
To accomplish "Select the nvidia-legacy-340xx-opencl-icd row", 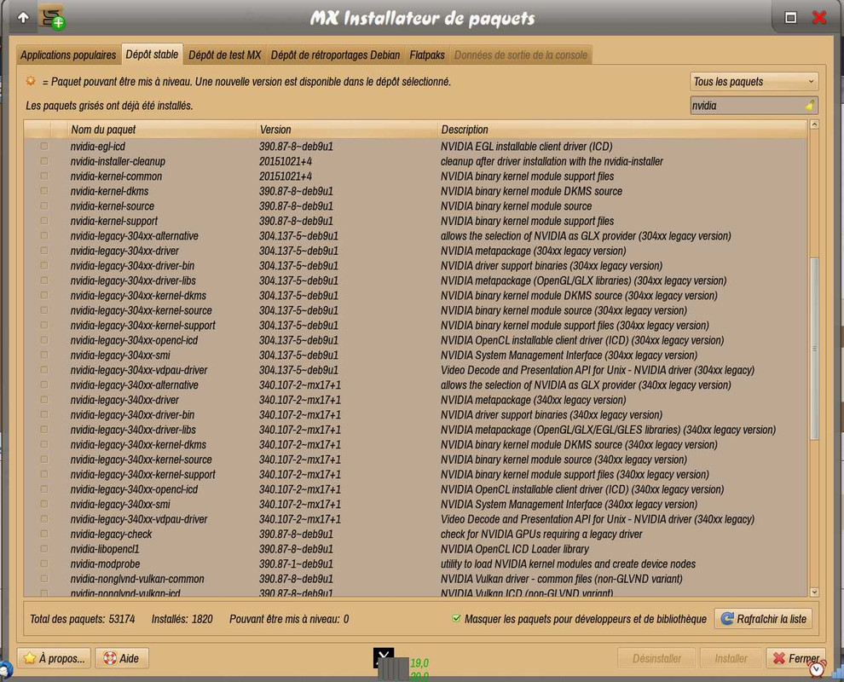I will click(415, 489).
